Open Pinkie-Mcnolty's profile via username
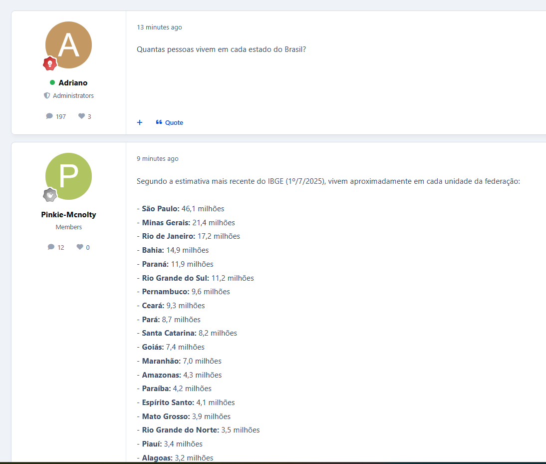546x464 pixels. pos(68,215)
